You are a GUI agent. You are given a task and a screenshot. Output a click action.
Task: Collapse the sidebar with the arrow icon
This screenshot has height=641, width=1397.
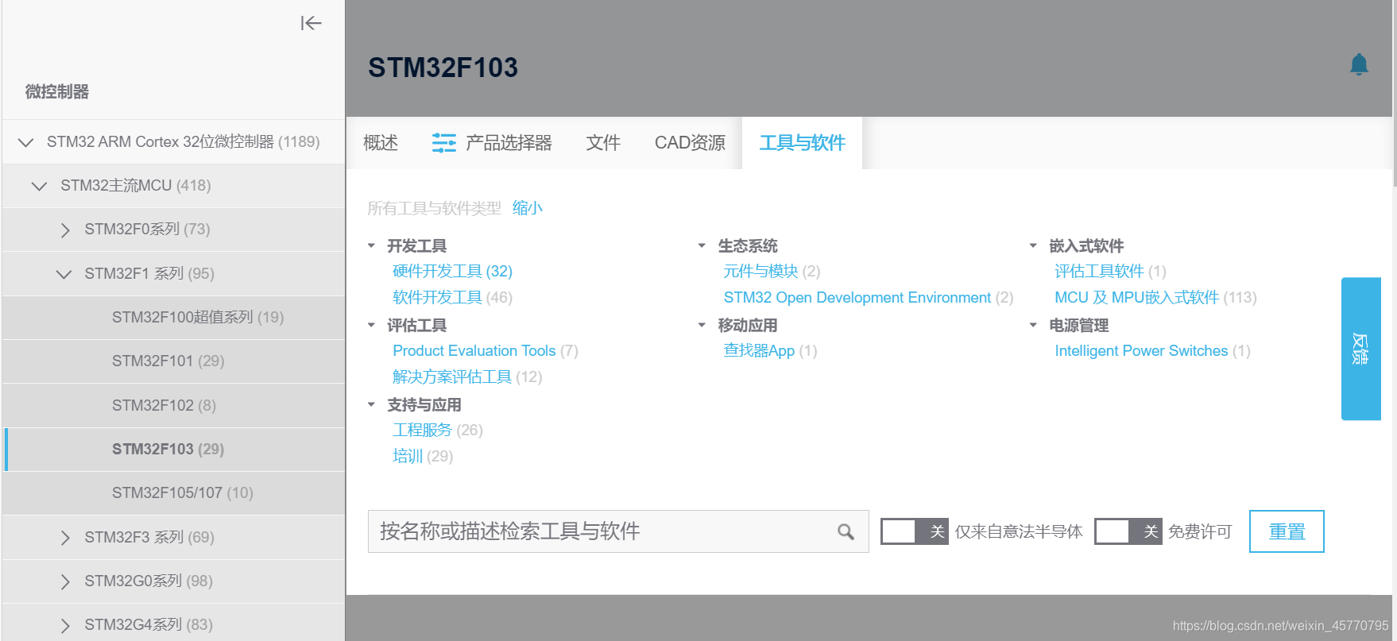click(x=311, y=24)
